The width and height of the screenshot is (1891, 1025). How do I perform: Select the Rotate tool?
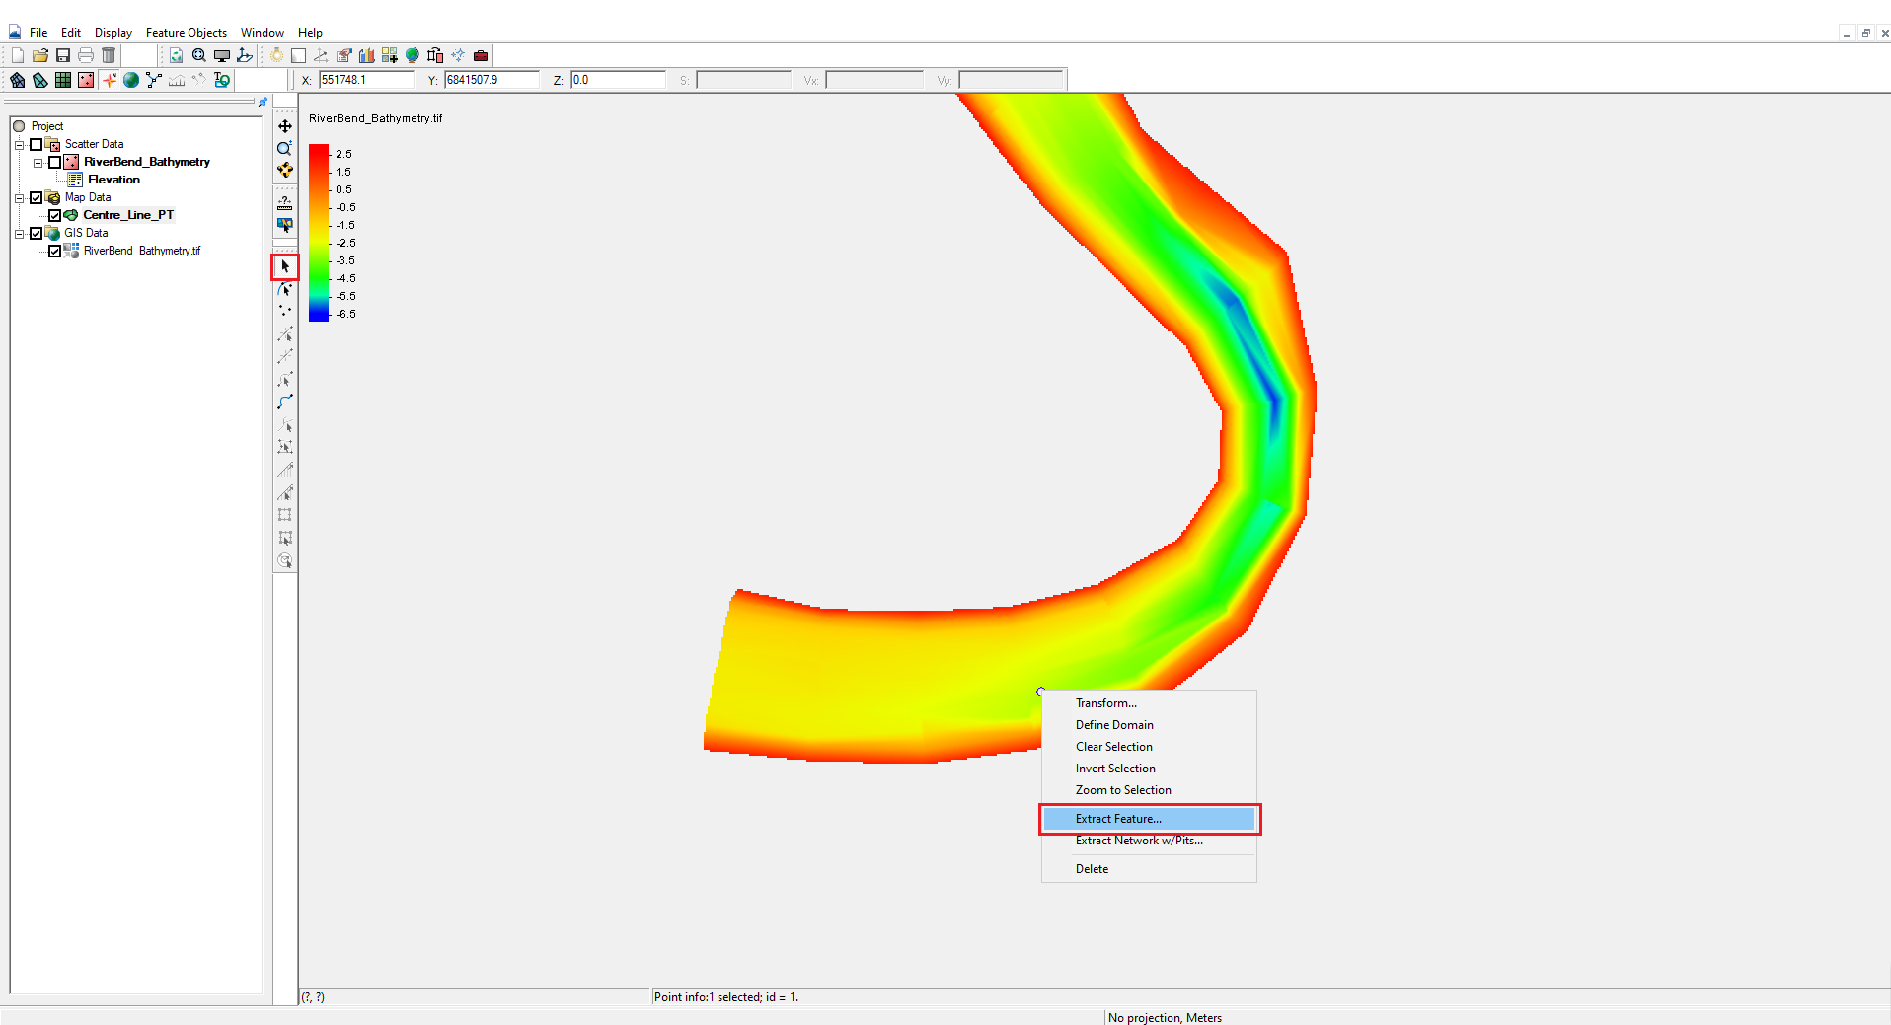pyautogui.click(x=284, y=170)
